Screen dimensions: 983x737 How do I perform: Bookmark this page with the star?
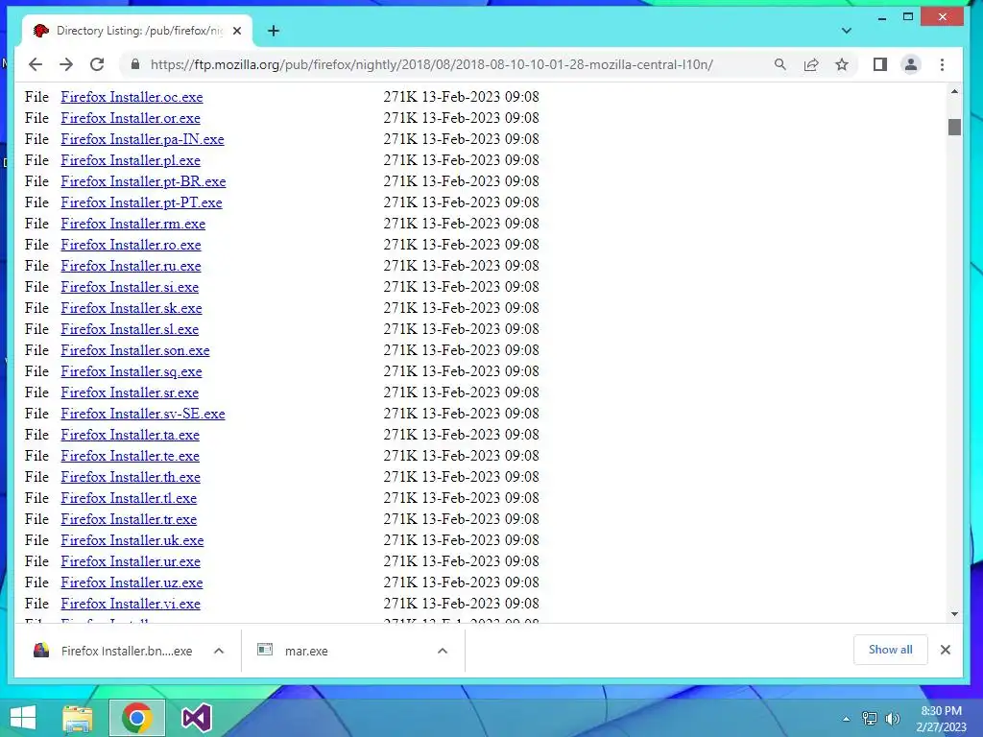[x=842, y=64]
